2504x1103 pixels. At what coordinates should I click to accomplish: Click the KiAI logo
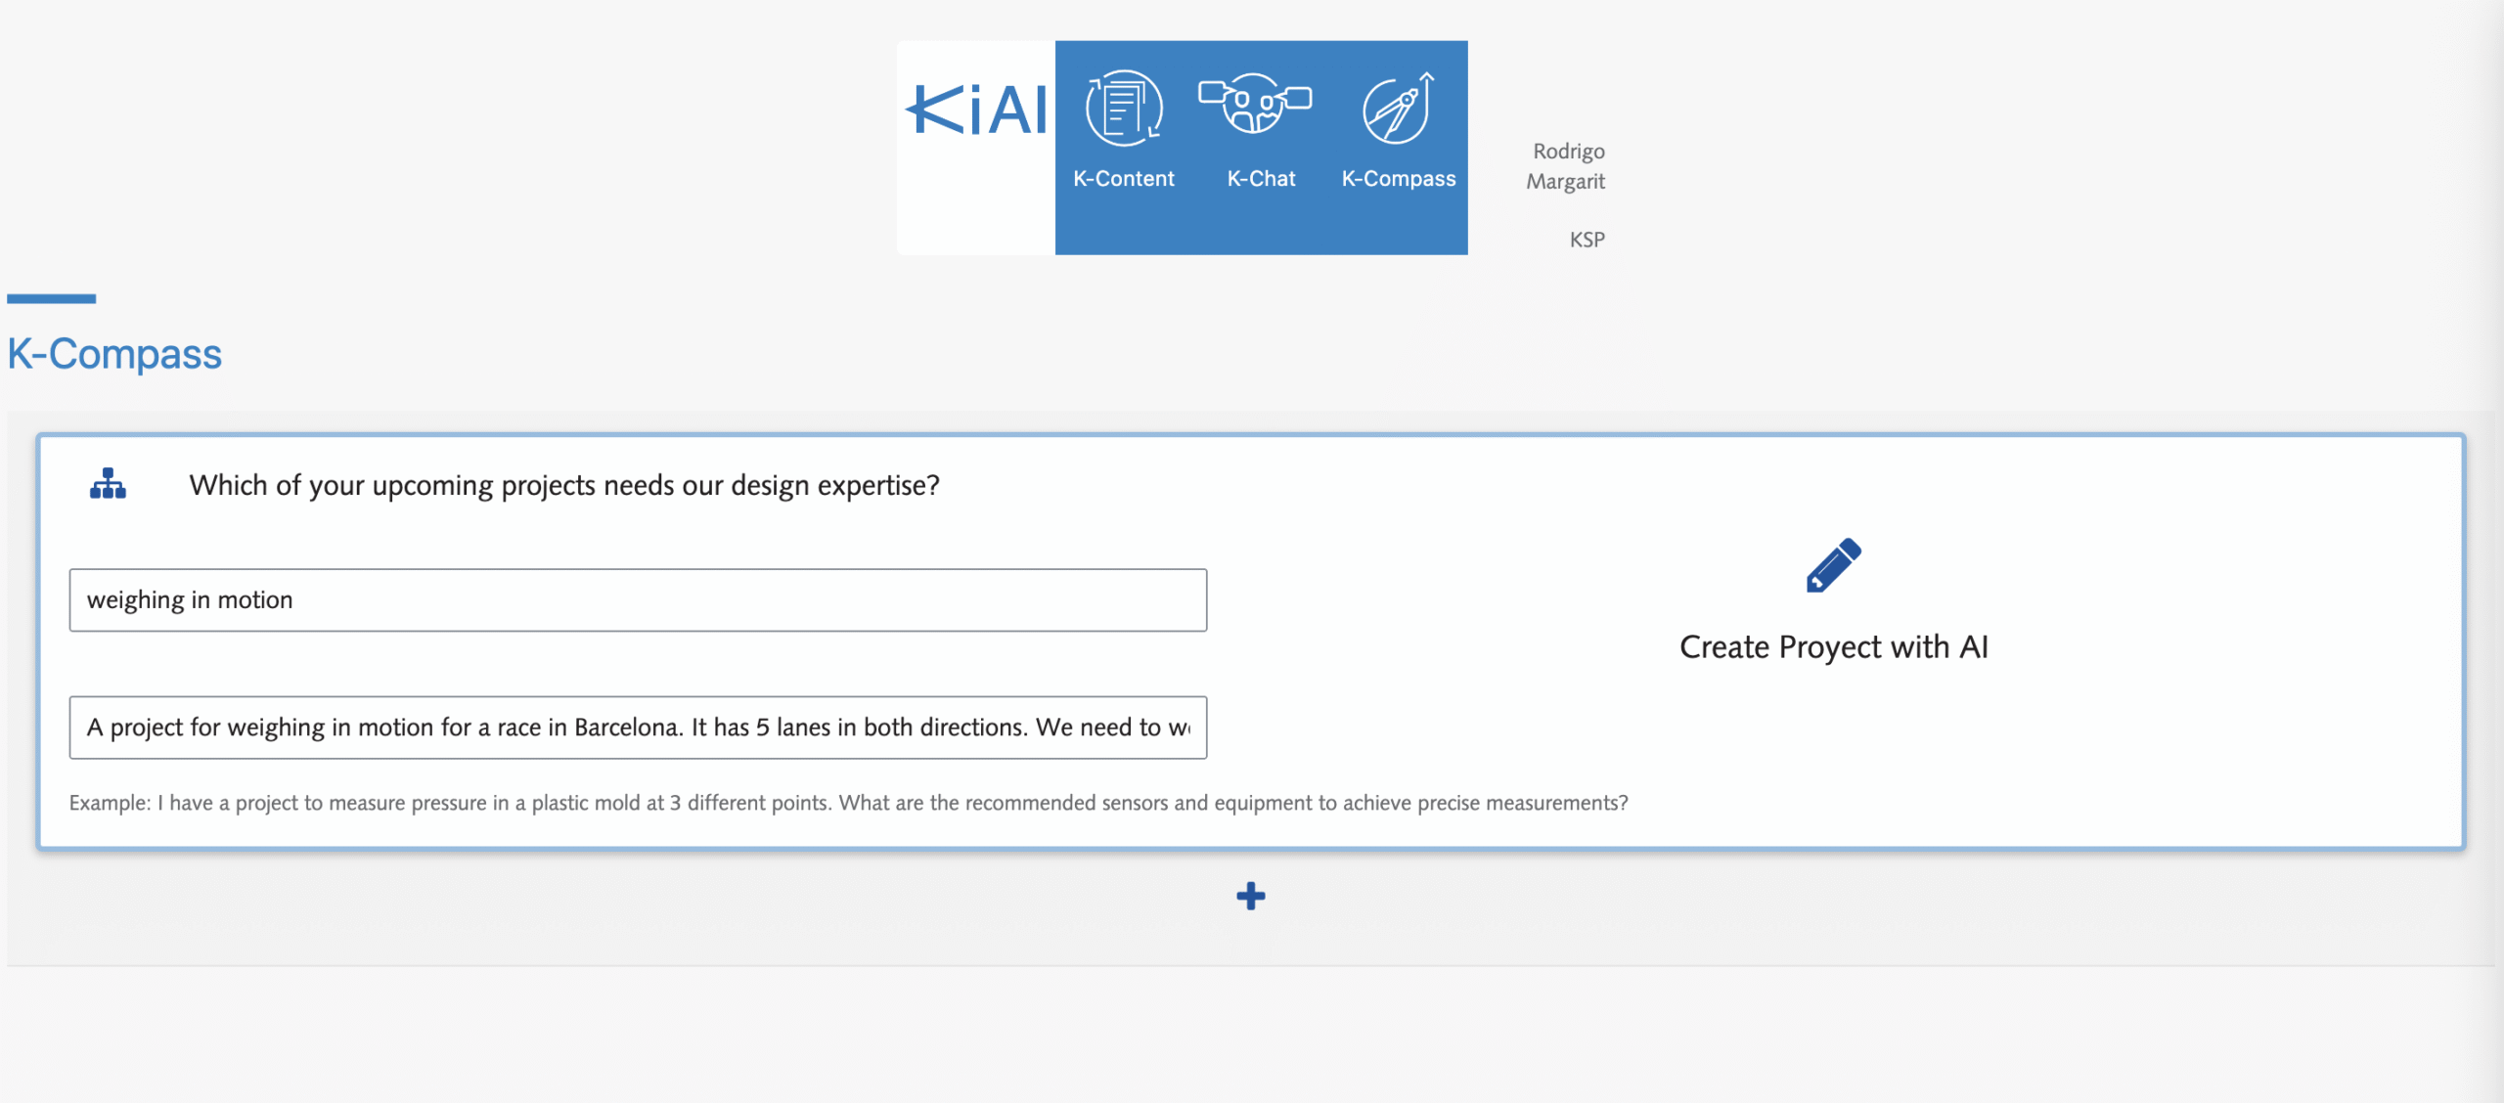(976, 110)
